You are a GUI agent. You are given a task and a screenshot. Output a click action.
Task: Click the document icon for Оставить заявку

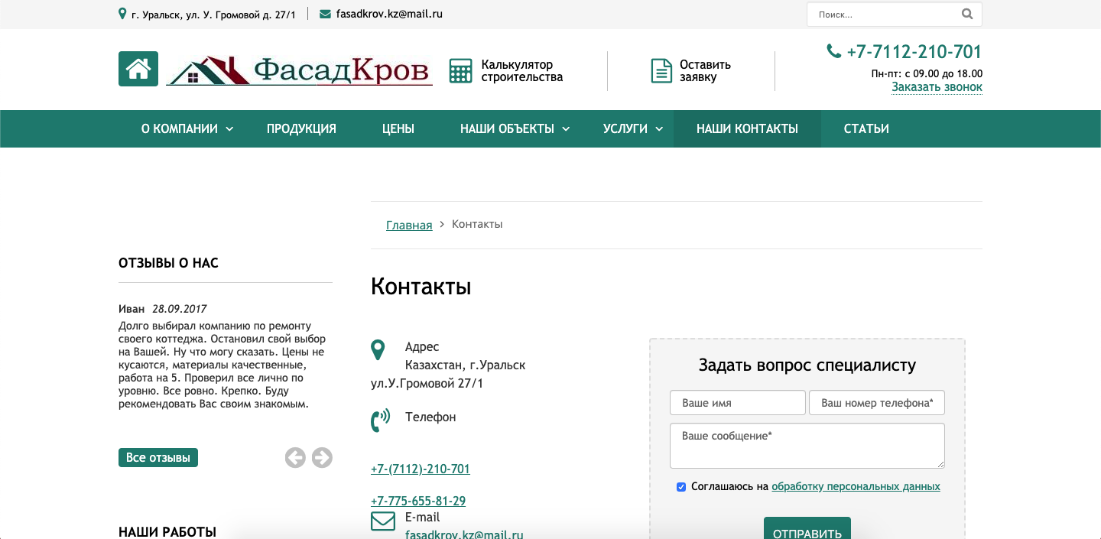pyautogui.click(x=661, y=70)
